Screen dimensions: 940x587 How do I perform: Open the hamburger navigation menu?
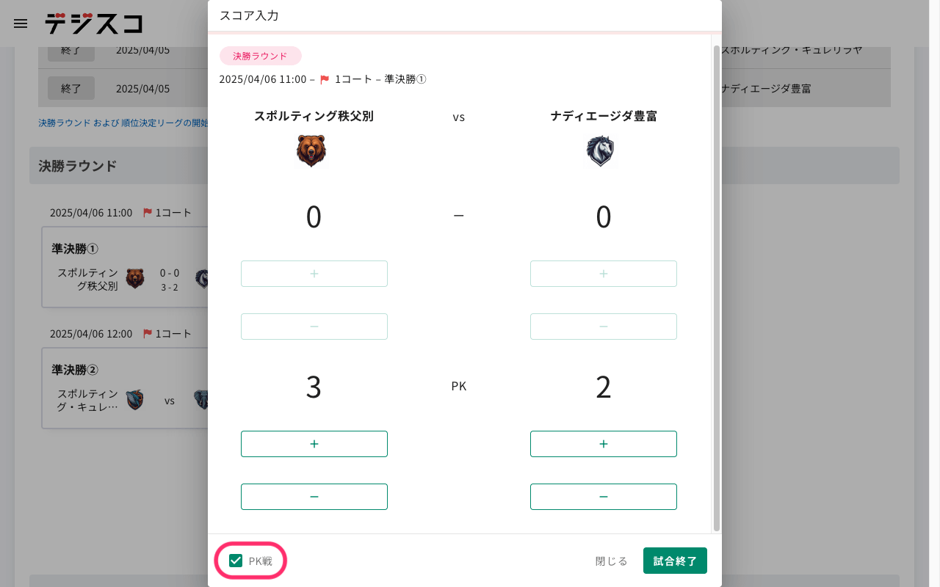click(21, 23)
